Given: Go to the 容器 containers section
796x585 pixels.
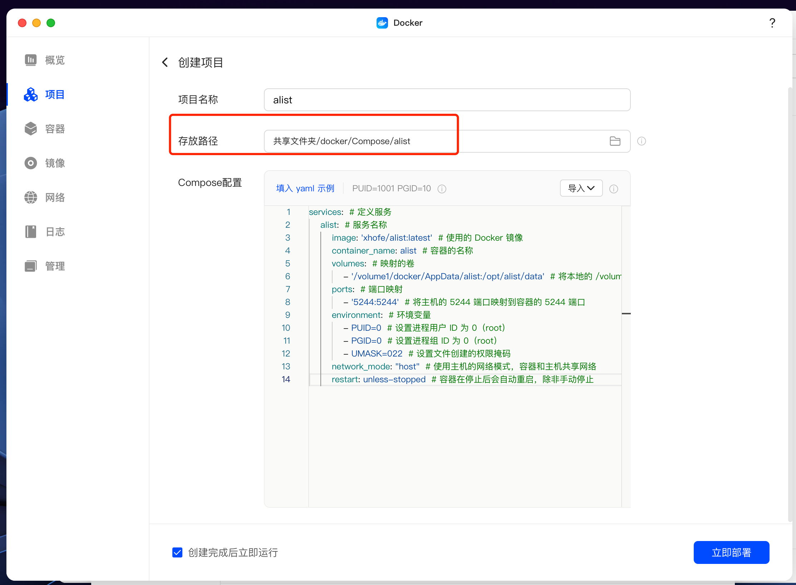Looking at the screenshot, I should pos(44,129).
